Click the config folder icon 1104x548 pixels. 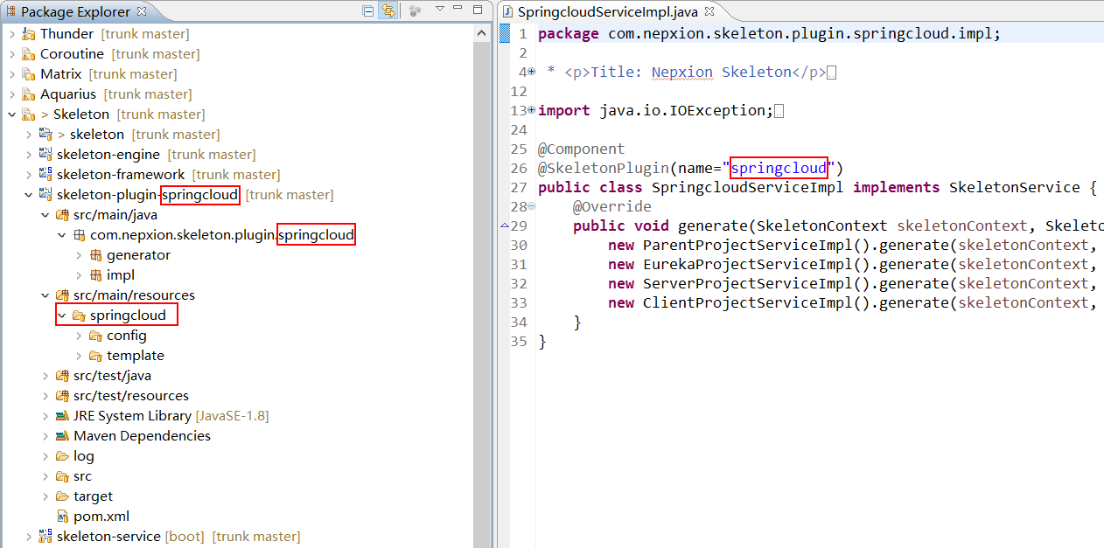tap(95, 336)
